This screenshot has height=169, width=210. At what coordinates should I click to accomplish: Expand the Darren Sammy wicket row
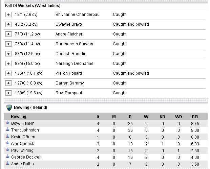click(8, 83)
